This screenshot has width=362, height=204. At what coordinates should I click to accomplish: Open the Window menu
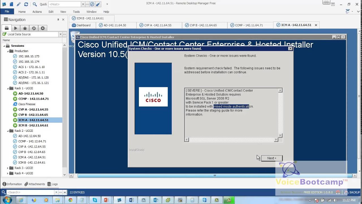[91, 12]
